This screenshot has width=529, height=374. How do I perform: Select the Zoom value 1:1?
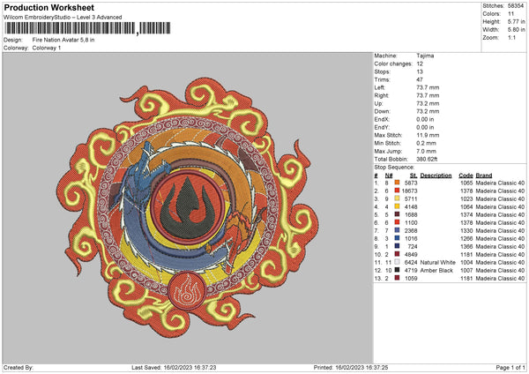point(511,37)
